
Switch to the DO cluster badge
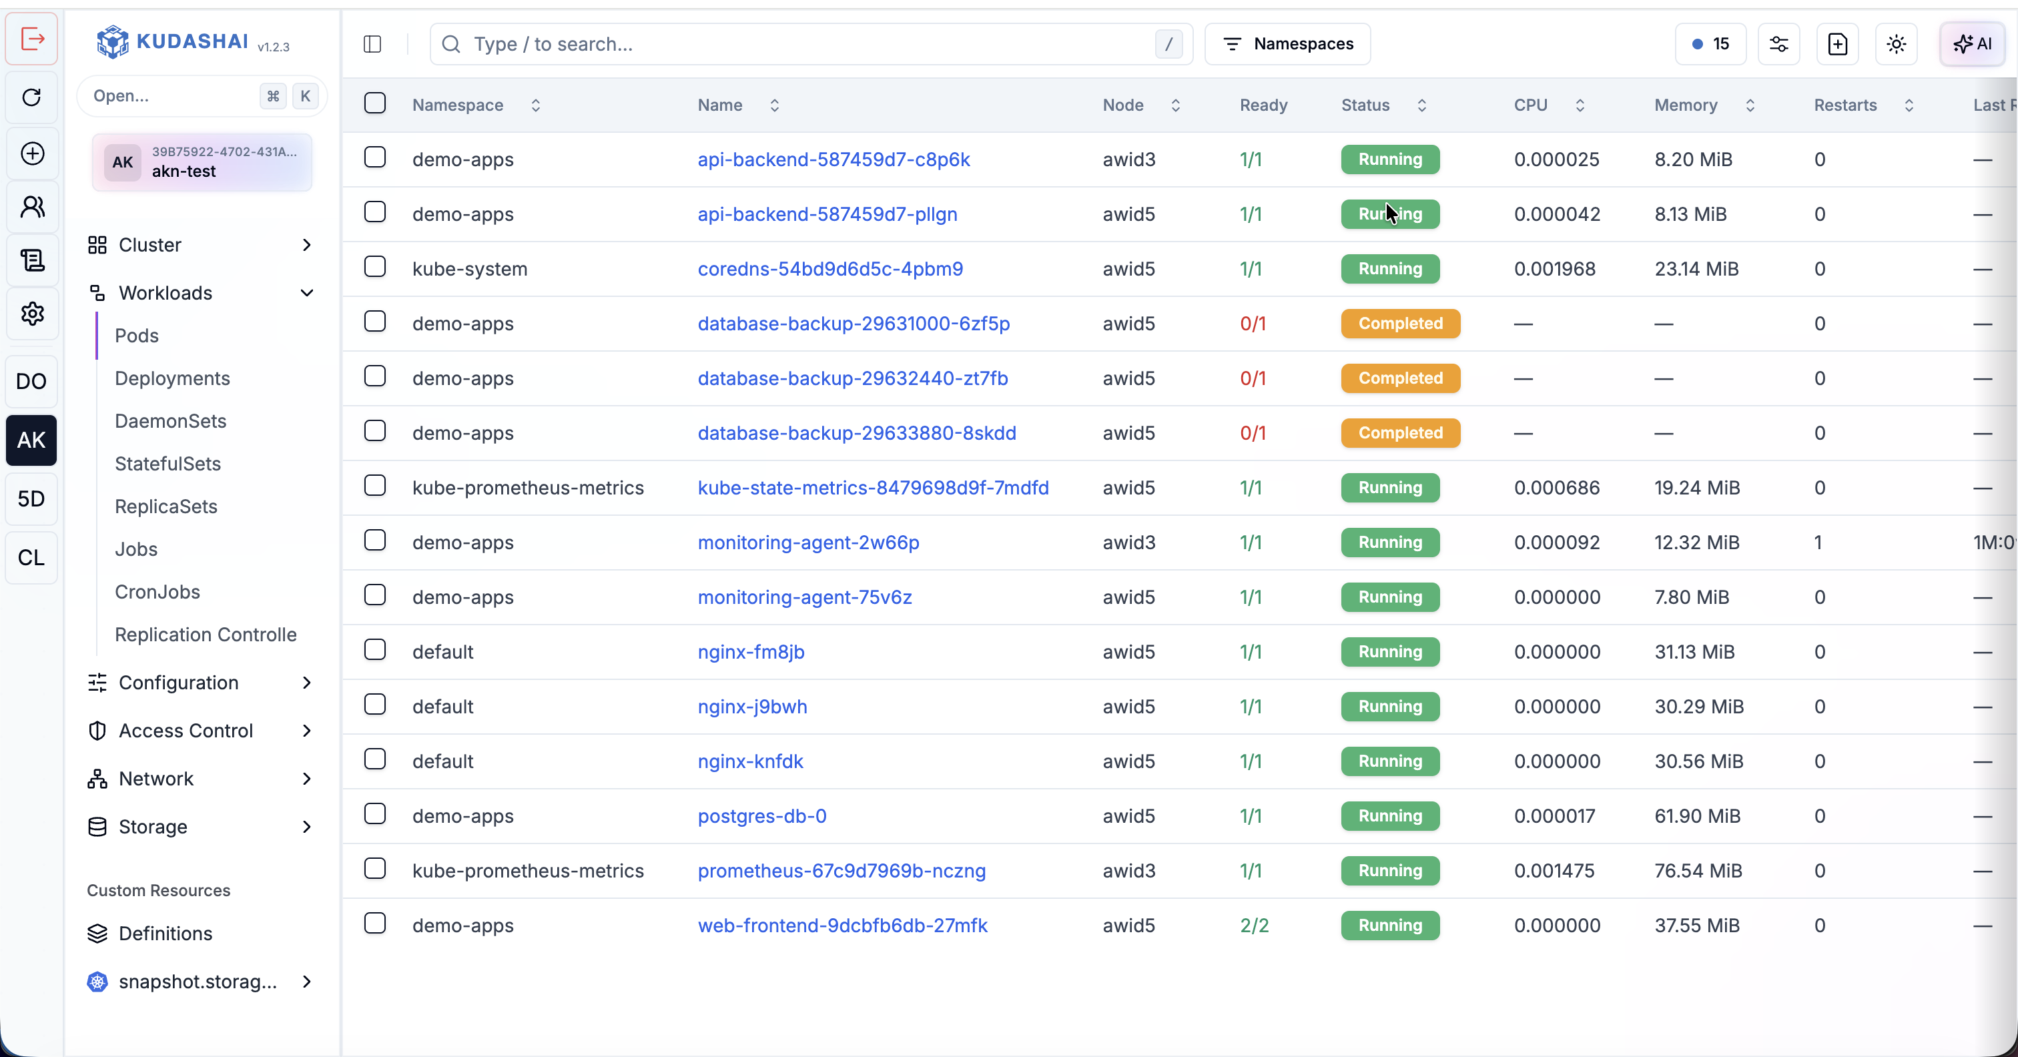click(31, 382)
